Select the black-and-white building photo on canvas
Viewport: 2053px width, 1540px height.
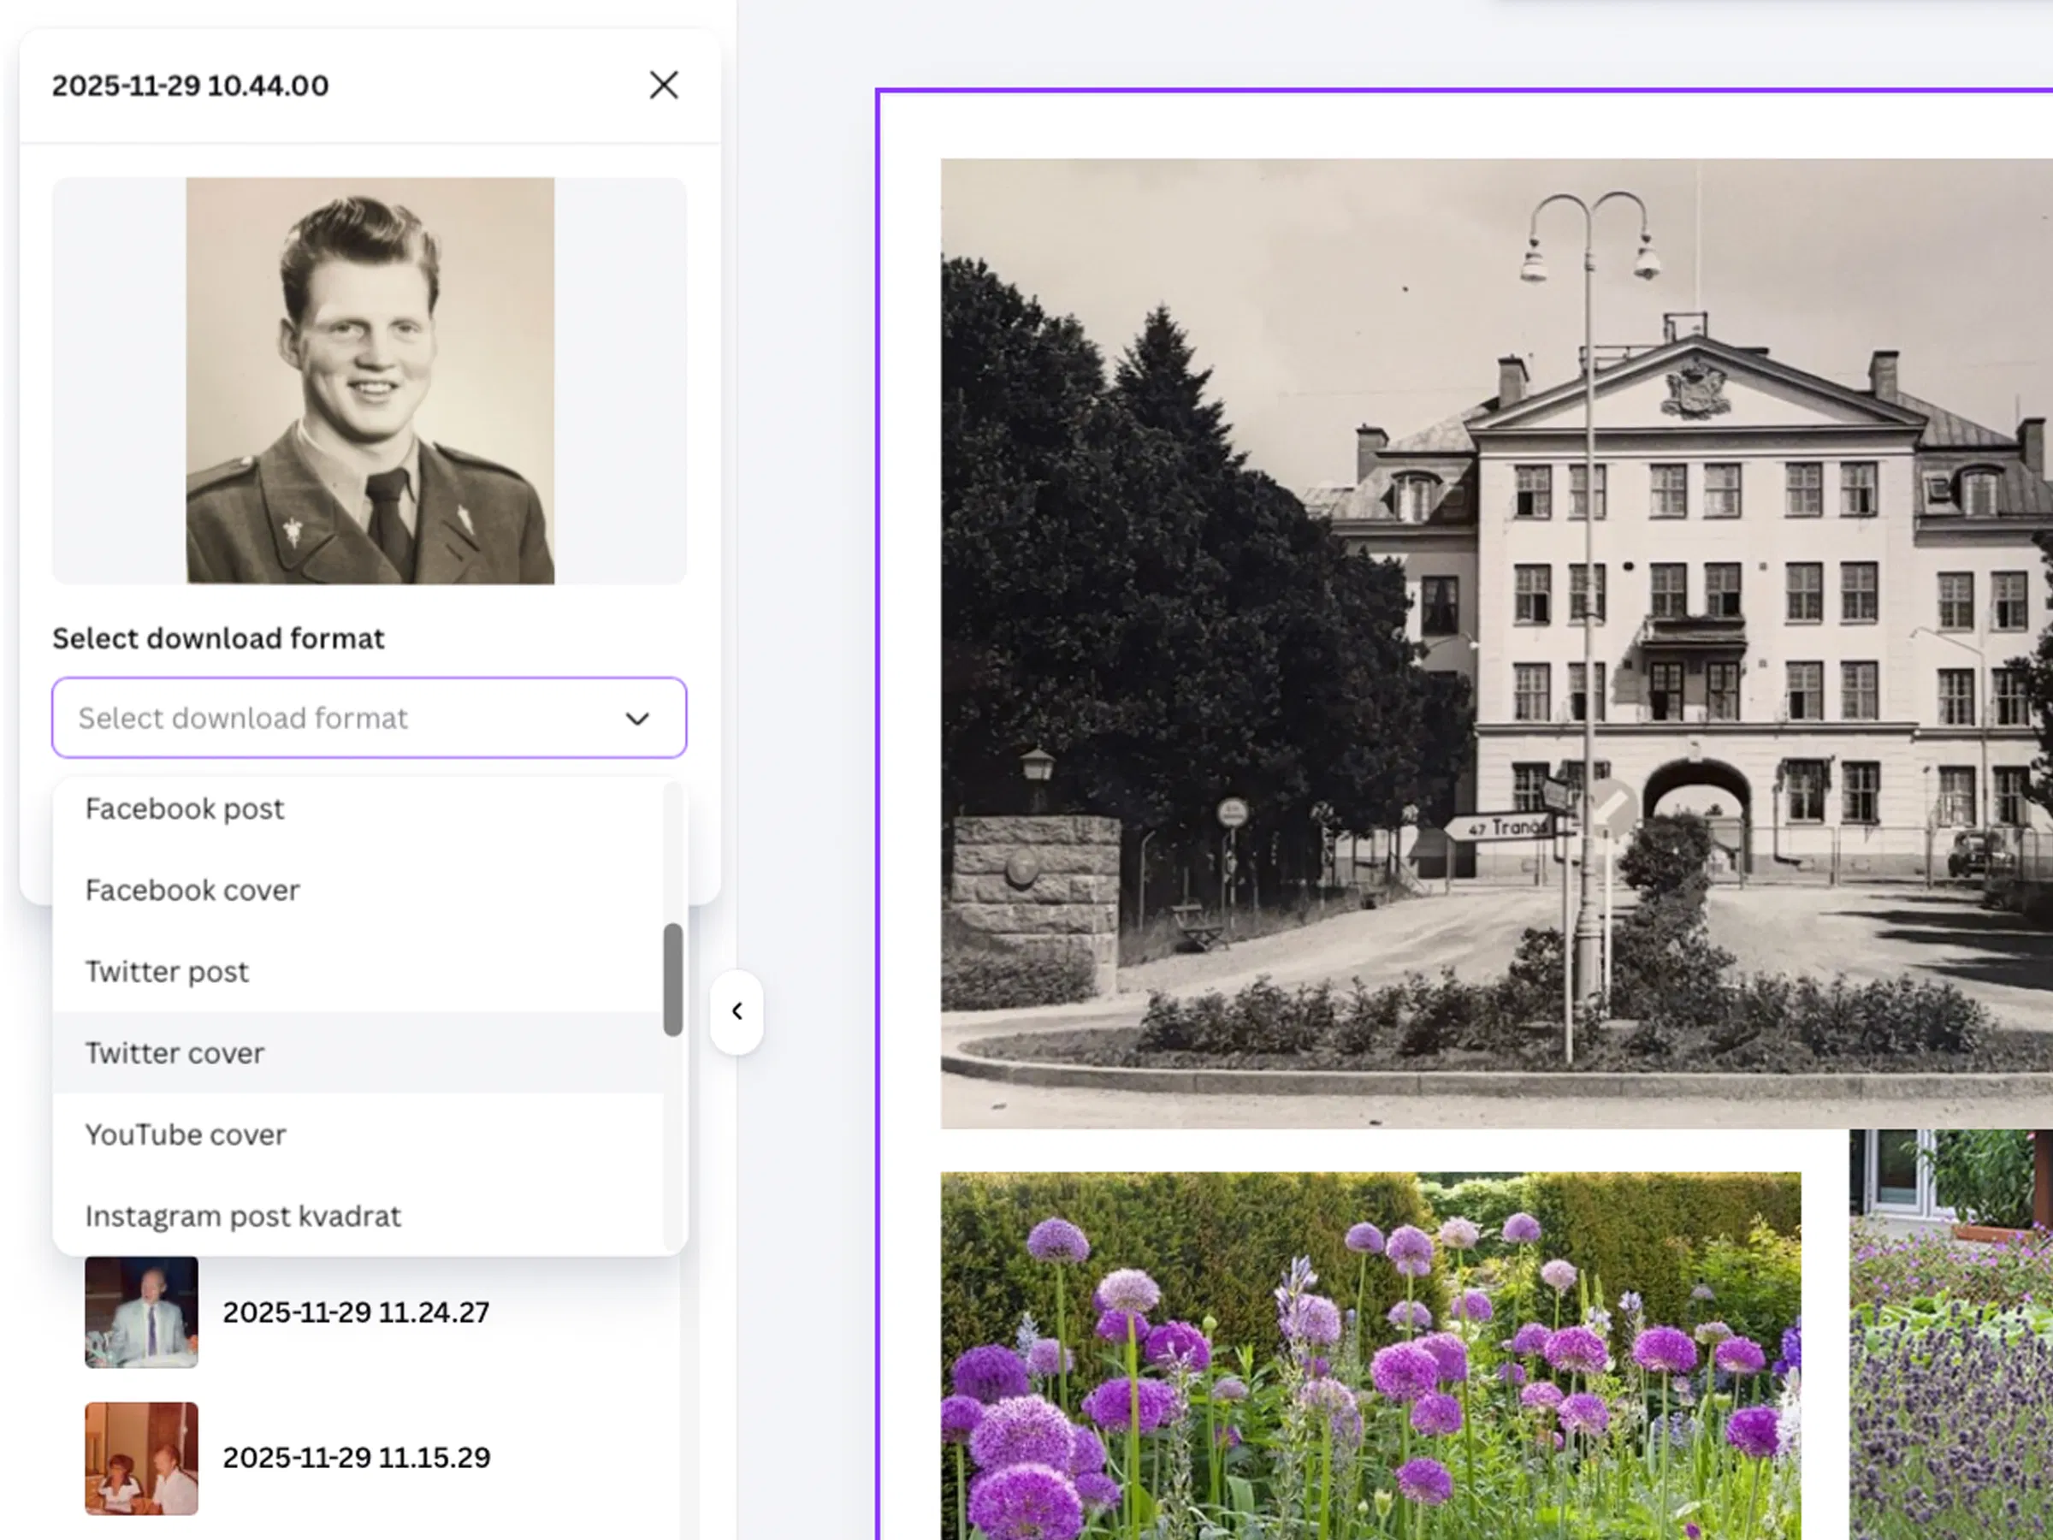coord(1497,643)
